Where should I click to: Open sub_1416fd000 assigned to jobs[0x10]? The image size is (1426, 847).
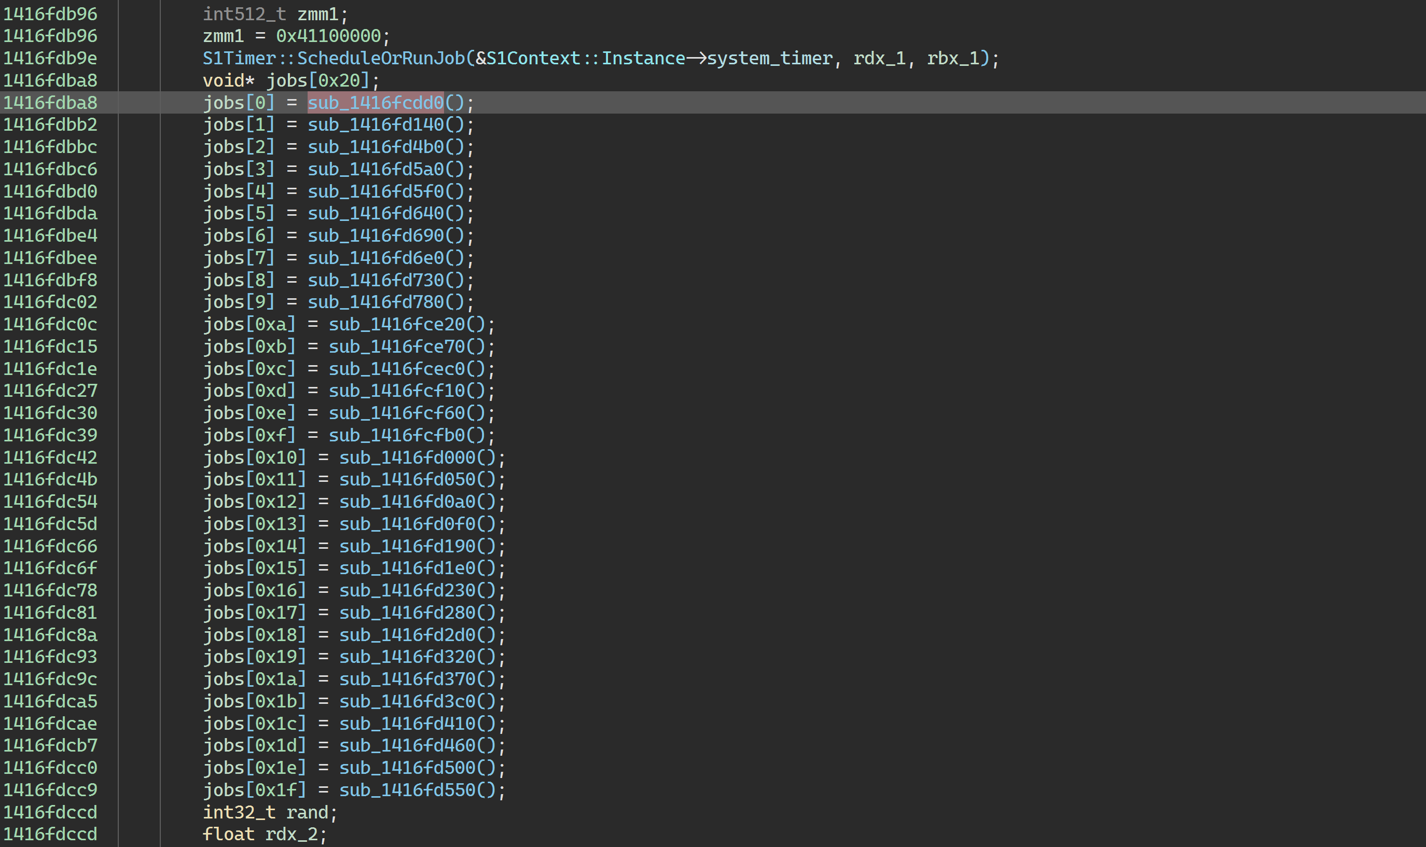(x=407, y=457)
